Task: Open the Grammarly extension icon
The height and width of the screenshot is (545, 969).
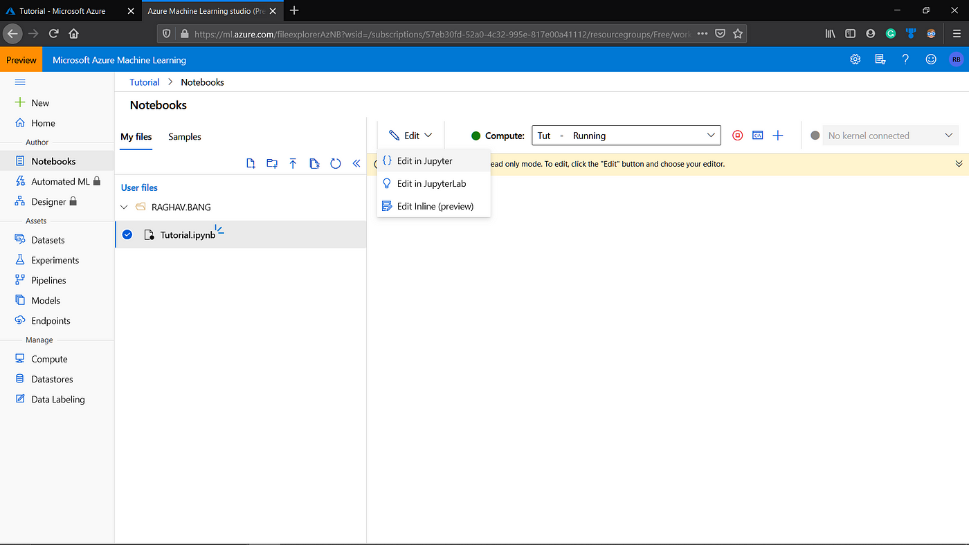Action: (x=891, y=33)
